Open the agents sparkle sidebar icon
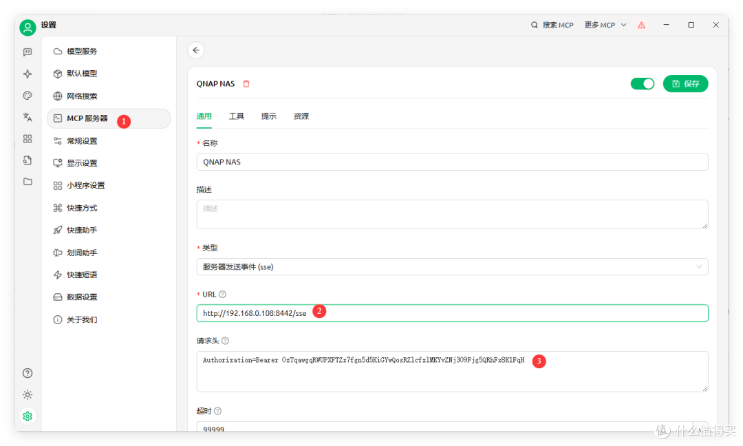743x446 pixels. (x=28, y=74)
